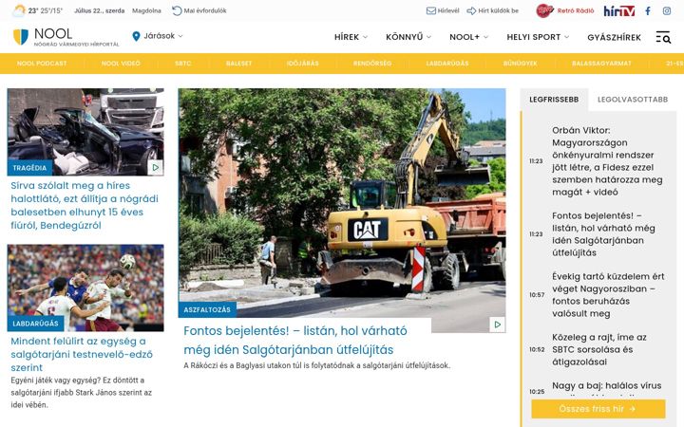Image resolution: width=684 pixels, height=427 pixels.
Task: Switch to the LEGFRISSEBB tab
Action: (x=554, y=100)
